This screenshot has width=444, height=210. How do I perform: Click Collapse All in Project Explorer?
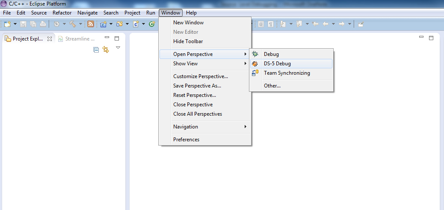coord(96,50)
